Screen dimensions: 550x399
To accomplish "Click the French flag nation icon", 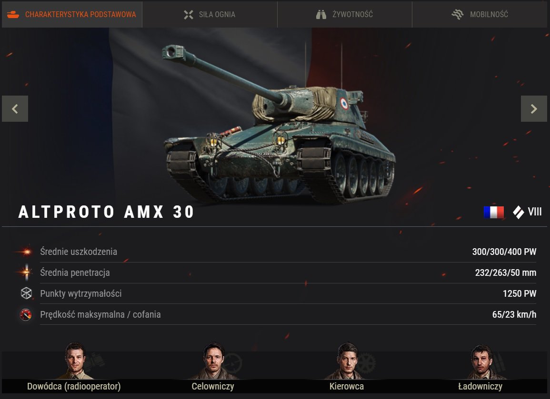I will point(493,212).
